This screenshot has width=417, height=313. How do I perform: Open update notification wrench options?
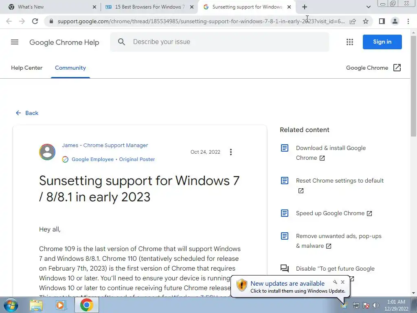[x=335, y=282]
